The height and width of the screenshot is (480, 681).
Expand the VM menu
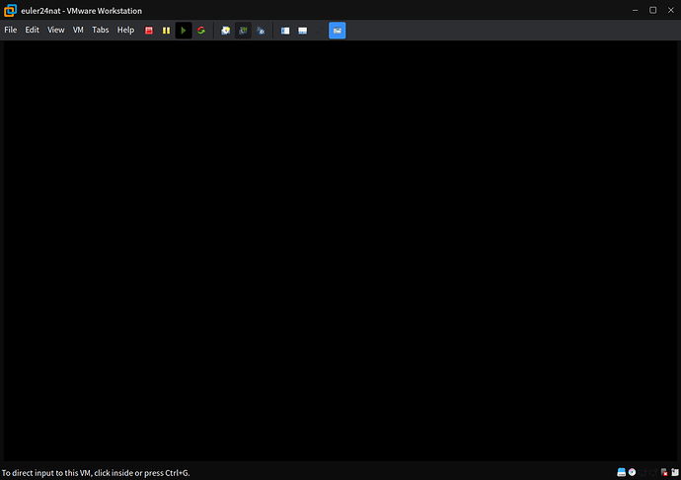(79, 31)
